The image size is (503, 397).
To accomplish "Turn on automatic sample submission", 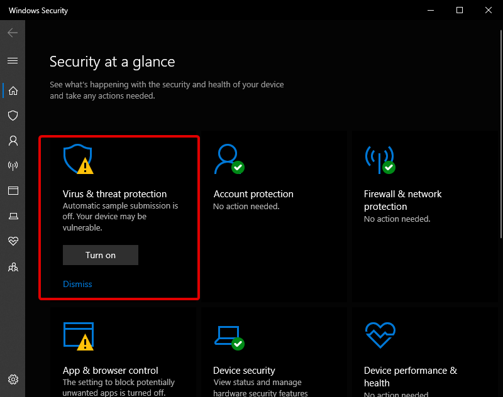I will [x=101, y=255].
